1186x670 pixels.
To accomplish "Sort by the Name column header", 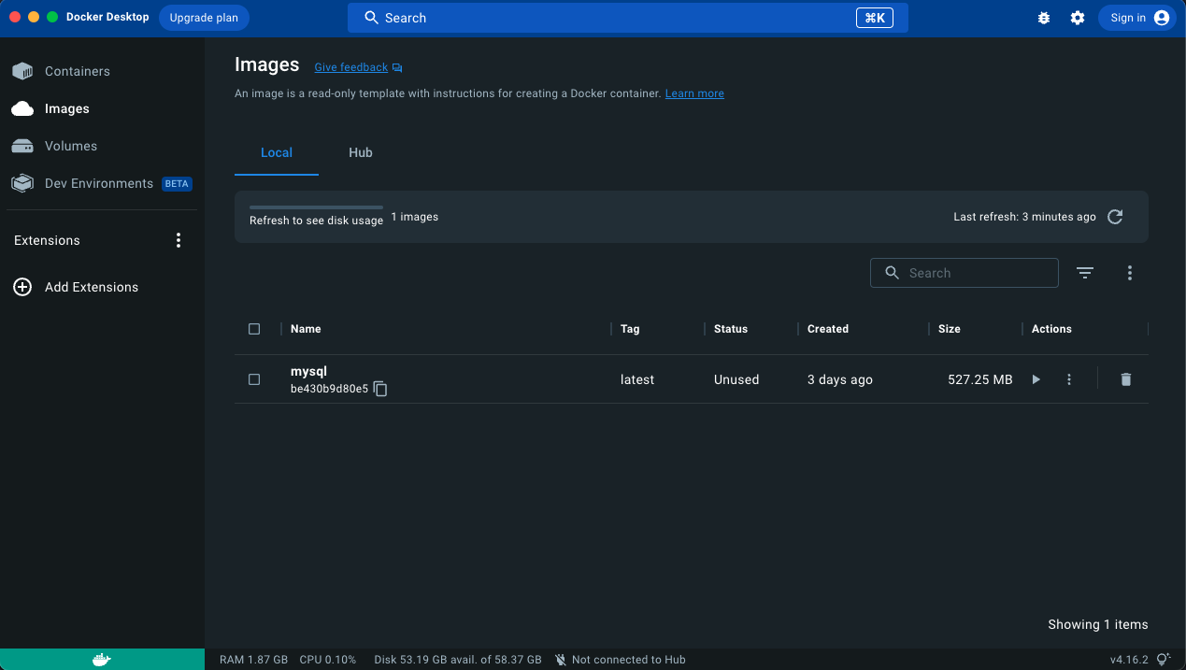I will click(306, 329).
